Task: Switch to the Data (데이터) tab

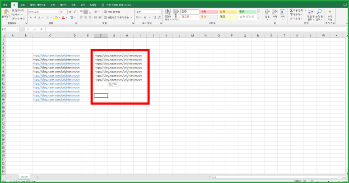Action: pos(63,5)
